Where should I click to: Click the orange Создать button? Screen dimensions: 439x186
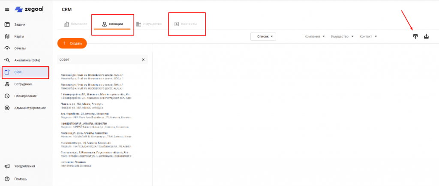pos(72,43)
